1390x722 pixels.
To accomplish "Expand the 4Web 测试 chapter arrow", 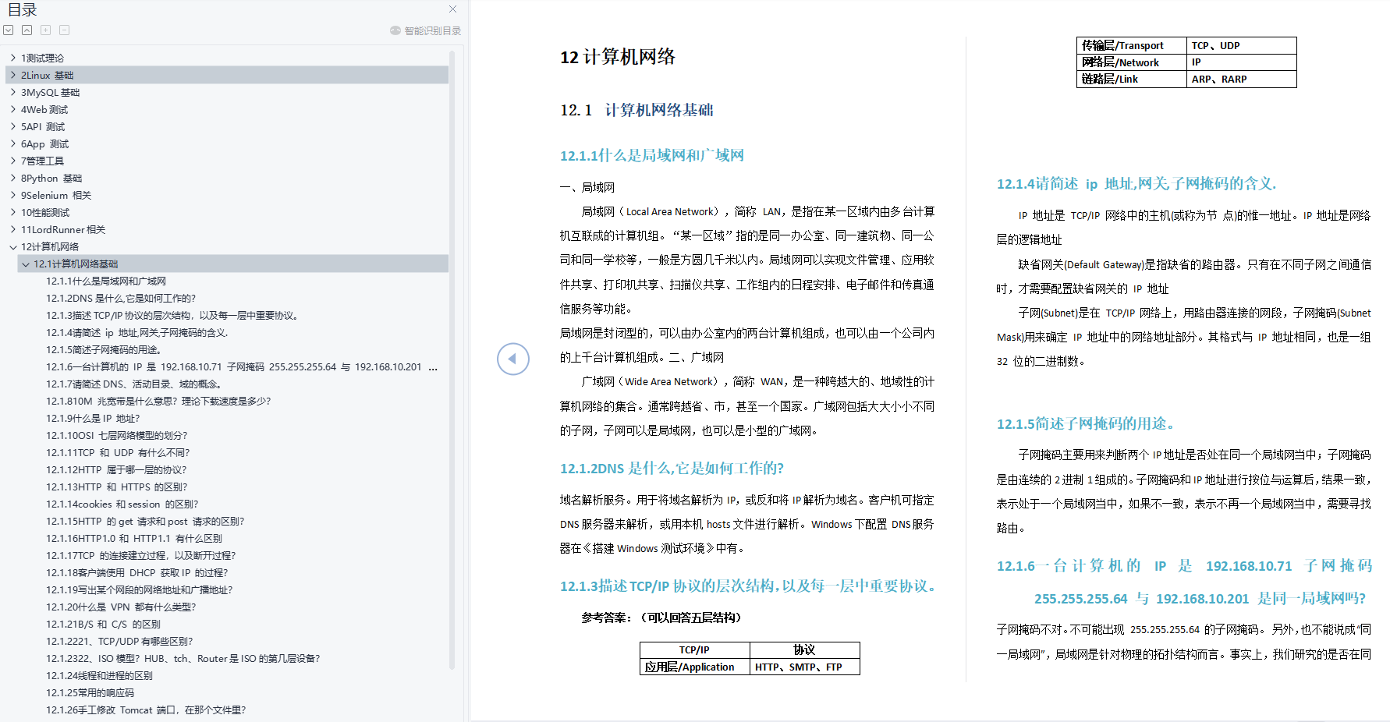I will click(13, 109).
